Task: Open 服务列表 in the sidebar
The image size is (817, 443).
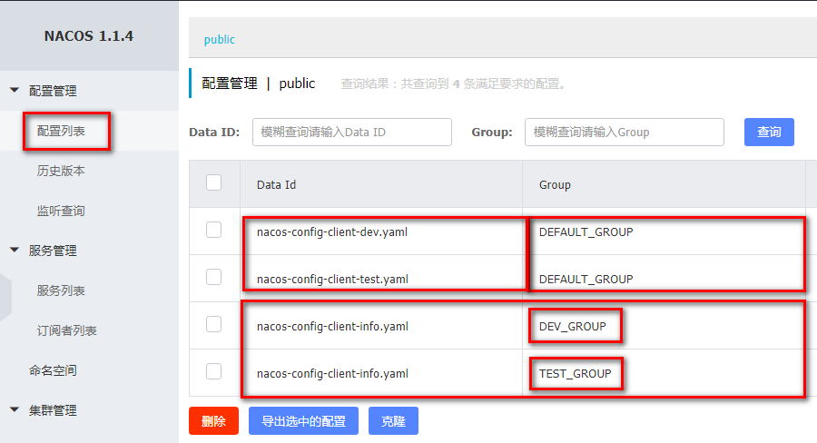Action: coord(61,290)
